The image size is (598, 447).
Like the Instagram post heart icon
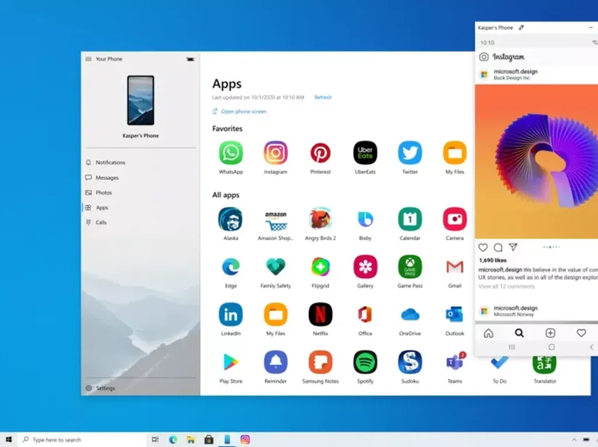[x=483, y=247]
